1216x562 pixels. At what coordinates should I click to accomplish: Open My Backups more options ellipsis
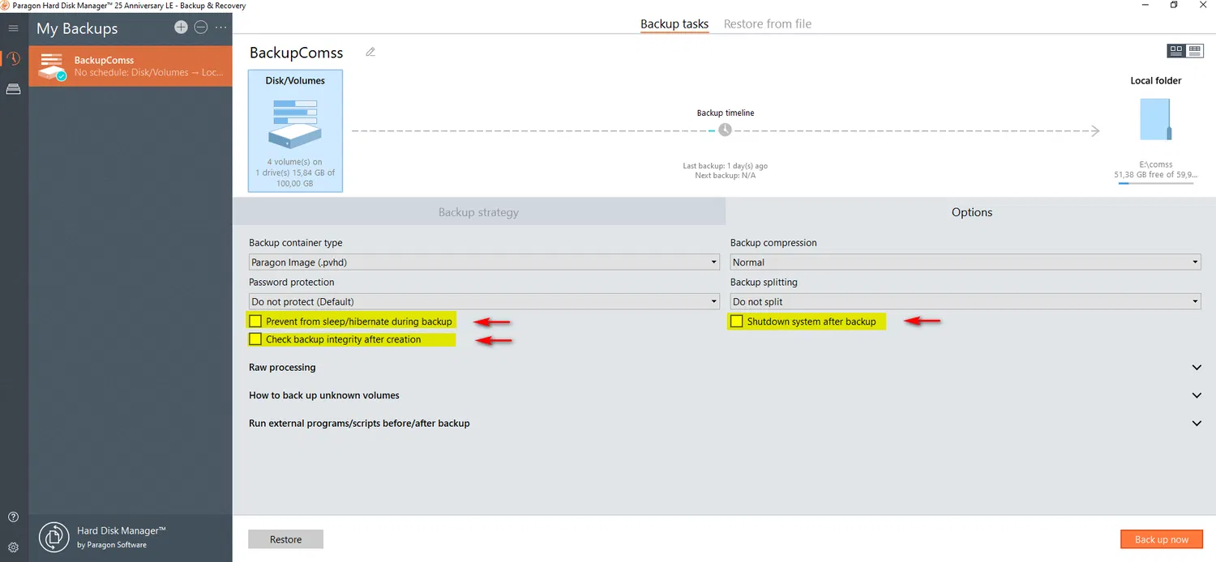[x=221, y=28]
